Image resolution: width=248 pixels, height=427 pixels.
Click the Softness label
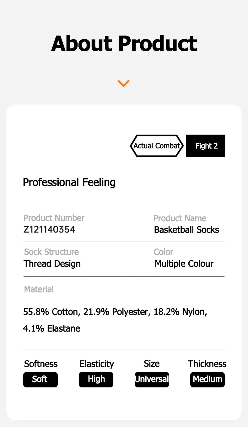point(41,364)
